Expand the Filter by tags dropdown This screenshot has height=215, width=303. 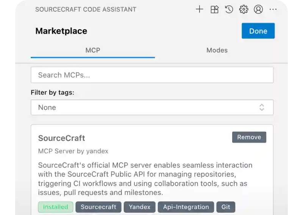point(152,107)
